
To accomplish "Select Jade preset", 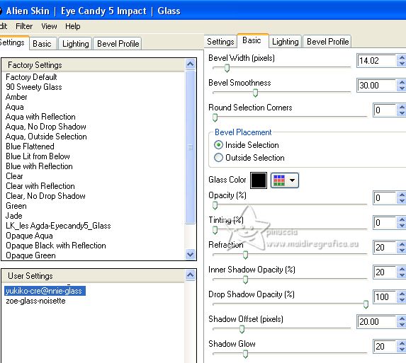I will (14, 216).
